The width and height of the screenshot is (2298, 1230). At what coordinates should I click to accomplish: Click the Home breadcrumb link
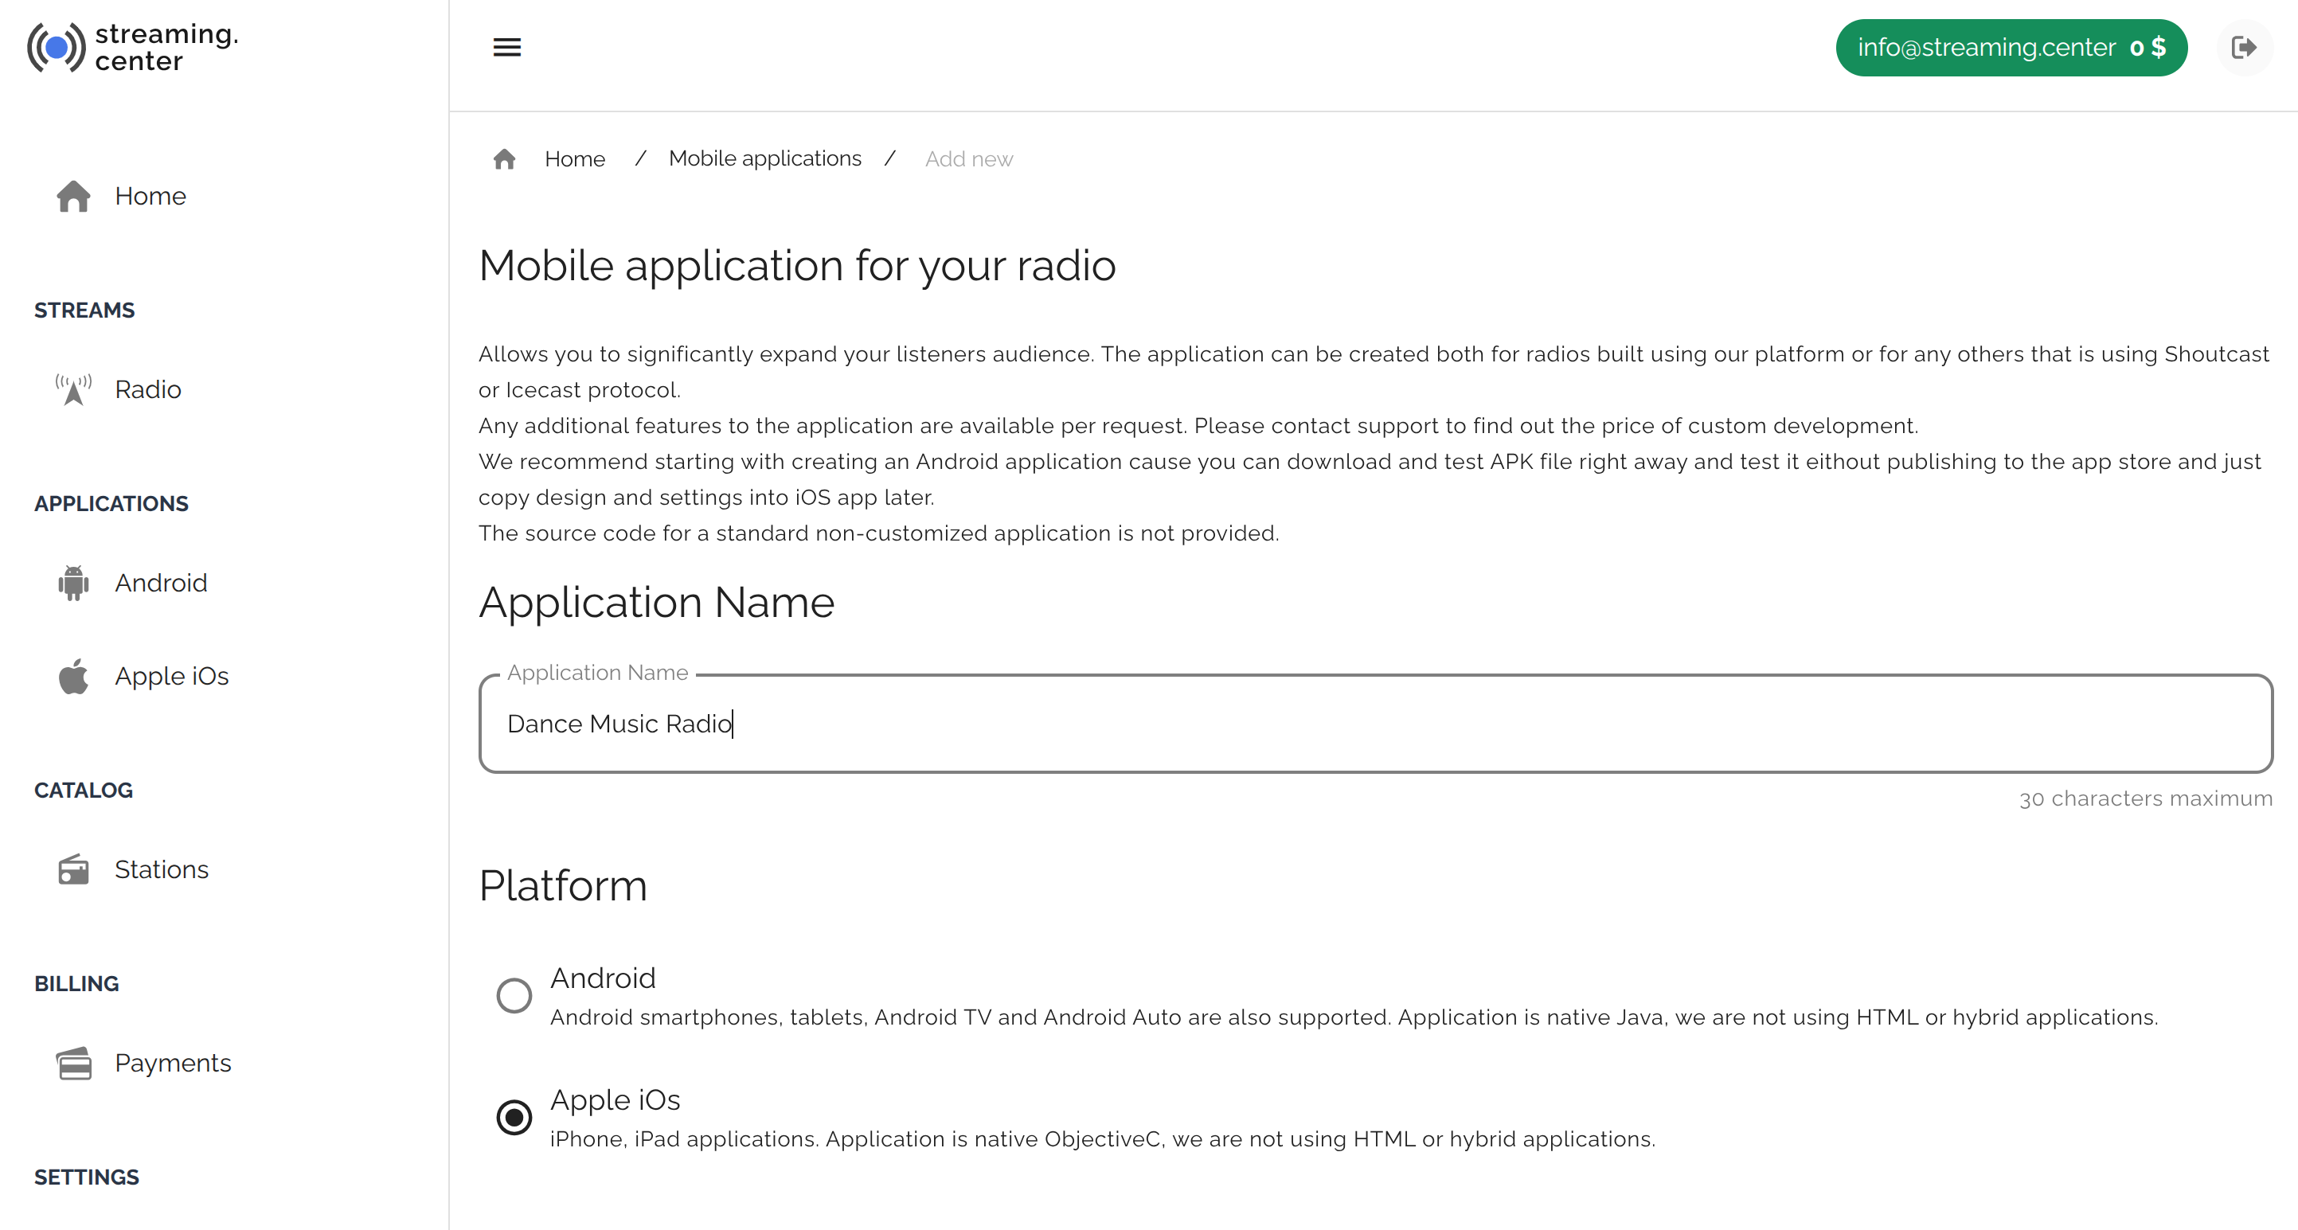click(x=575, y=160)
